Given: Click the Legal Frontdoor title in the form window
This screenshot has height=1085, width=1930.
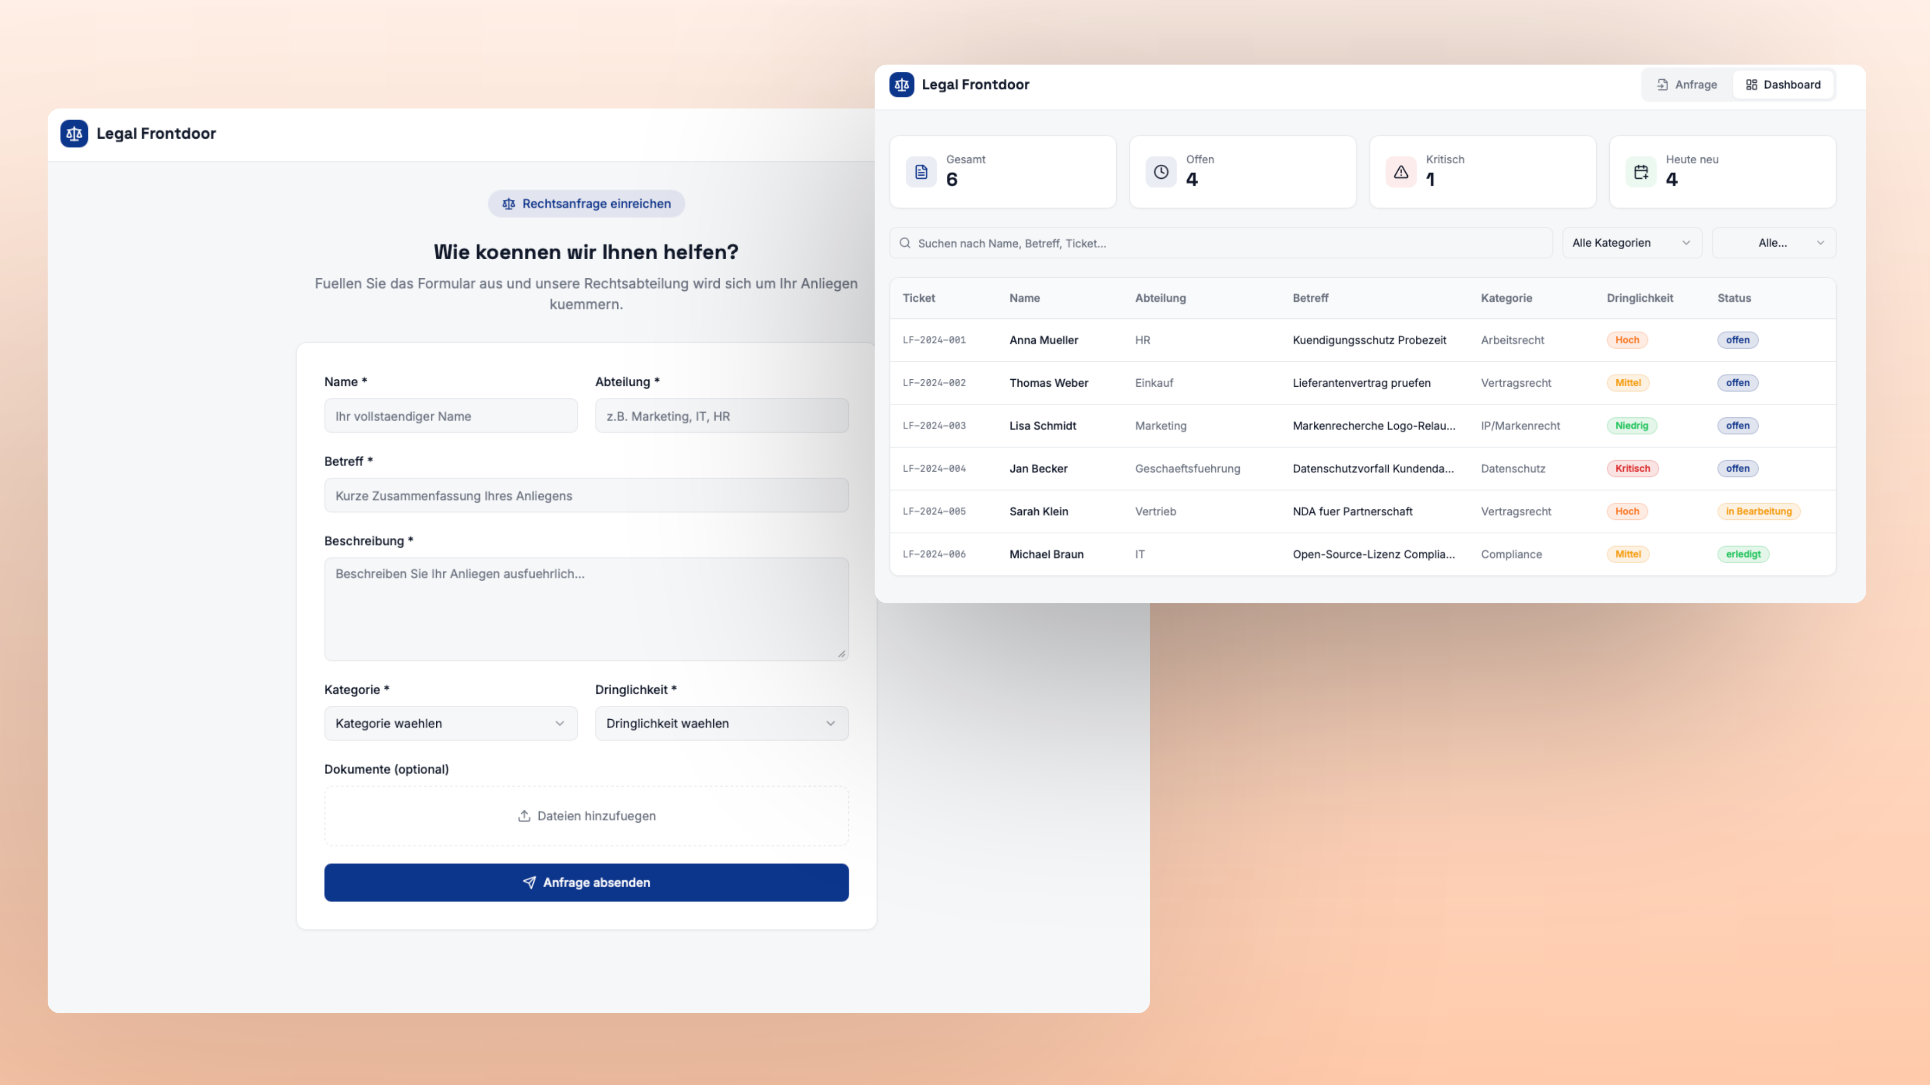Looking at the screenshot, I should pyautogui.click(x=156, y=133).
